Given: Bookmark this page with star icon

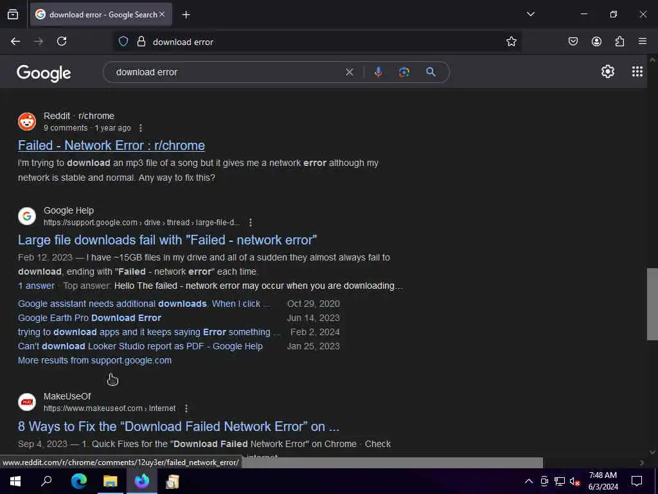Looking at the screenshot, I should (x=511, y=41).
